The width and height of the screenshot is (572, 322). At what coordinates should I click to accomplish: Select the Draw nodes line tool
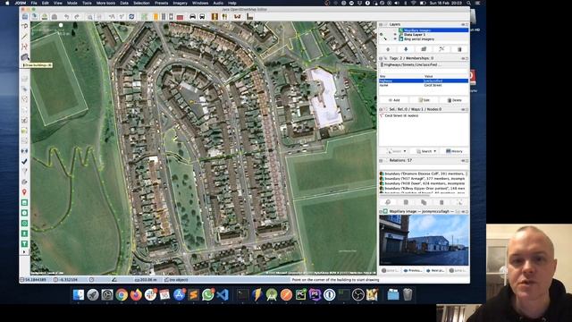(x=24, y=37)
